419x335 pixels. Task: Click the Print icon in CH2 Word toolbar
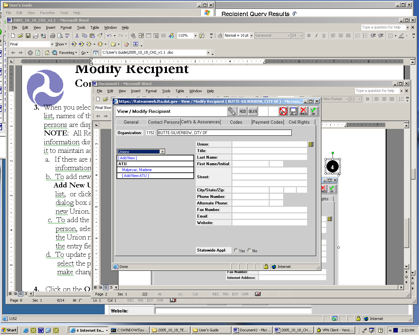pyautogui.click(x=53, y=35)
